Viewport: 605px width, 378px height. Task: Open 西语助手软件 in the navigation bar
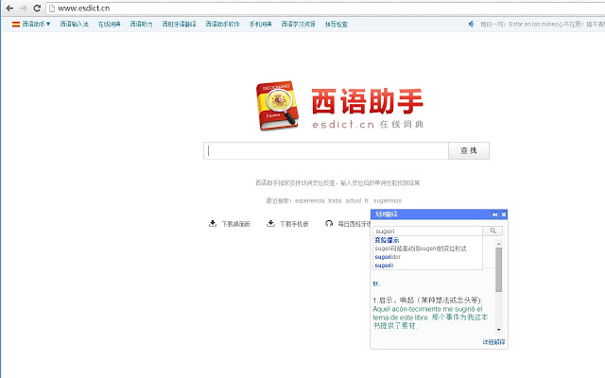[223, 25]
